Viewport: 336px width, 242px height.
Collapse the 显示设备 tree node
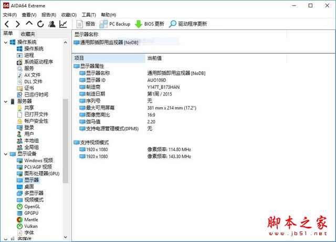click(6, 154)
